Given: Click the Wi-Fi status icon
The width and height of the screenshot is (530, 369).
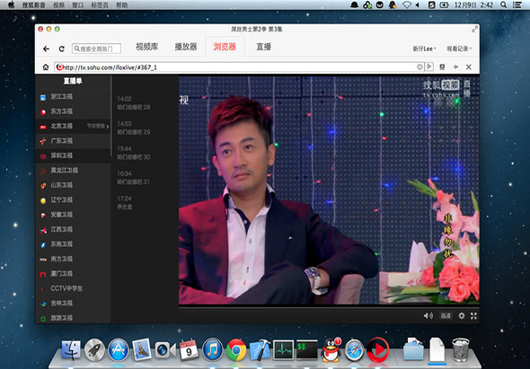Looking at the screenshot, I should pyautogui.click(x=407, y=4).
